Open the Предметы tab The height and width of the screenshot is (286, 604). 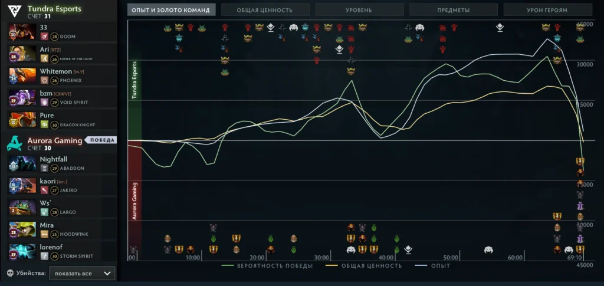pos(454,10)
